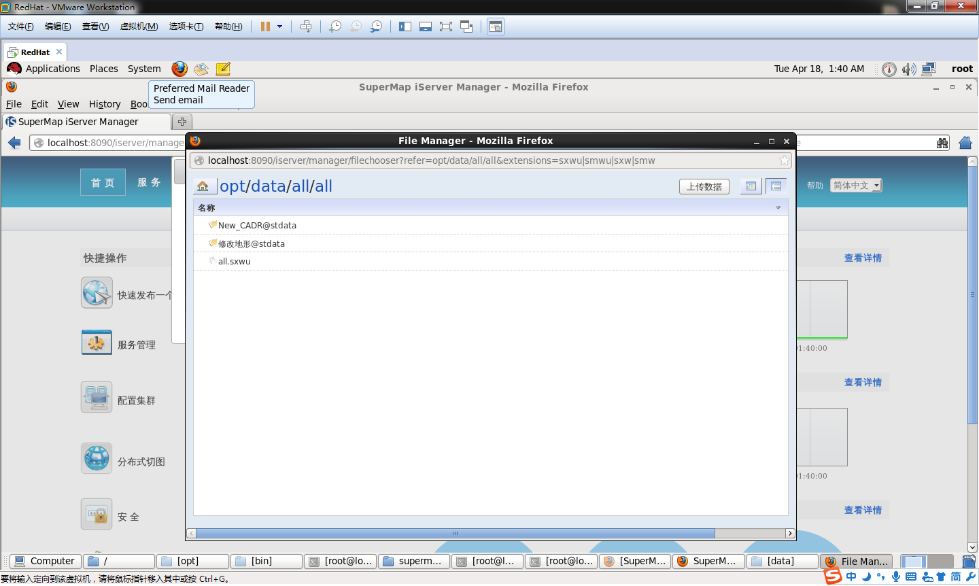The height and width of the screenshot is (586, 979).
Task: Click the 快速发布 globe shortcut icon
Action: [97, 293]
